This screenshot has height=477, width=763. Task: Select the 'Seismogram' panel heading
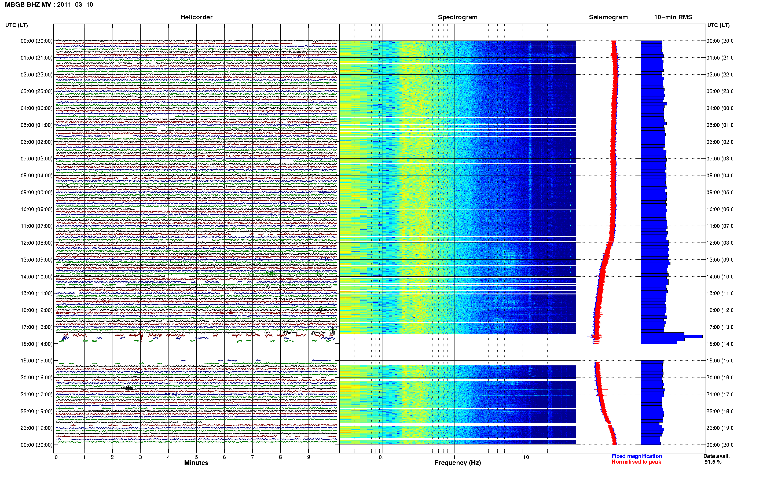click(x=608, y=17)
